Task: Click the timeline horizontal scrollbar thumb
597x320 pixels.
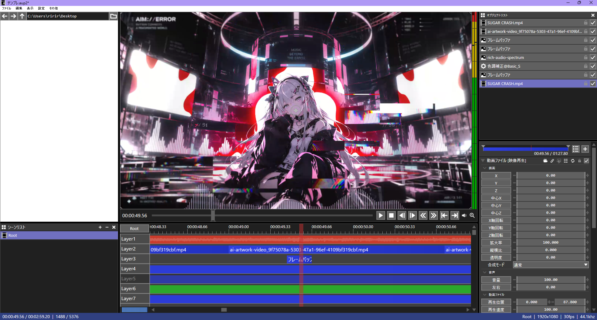Action: [224, 309]
